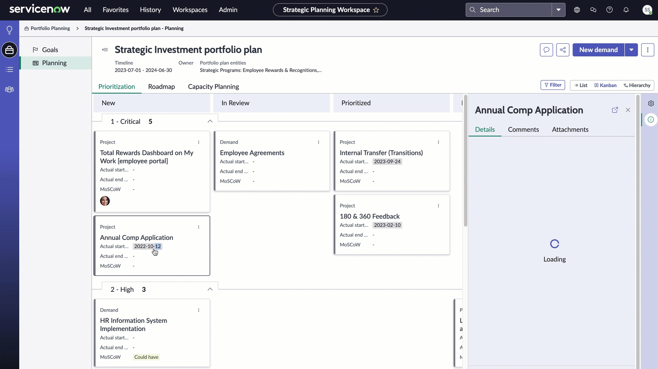
Task: Open card menu for Employee Agreements
Action: pos(319,142)
